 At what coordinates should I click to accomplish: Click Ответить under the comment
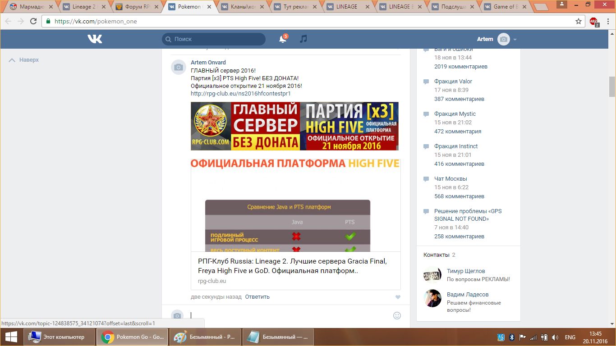pyautogui.click(x=257, y=297)
